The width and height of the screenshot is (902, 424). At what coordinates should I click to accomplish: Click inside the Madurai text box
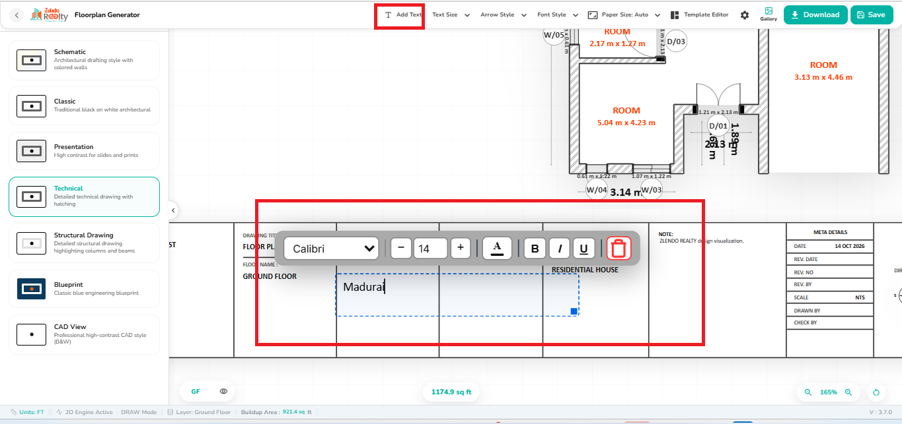457,295
